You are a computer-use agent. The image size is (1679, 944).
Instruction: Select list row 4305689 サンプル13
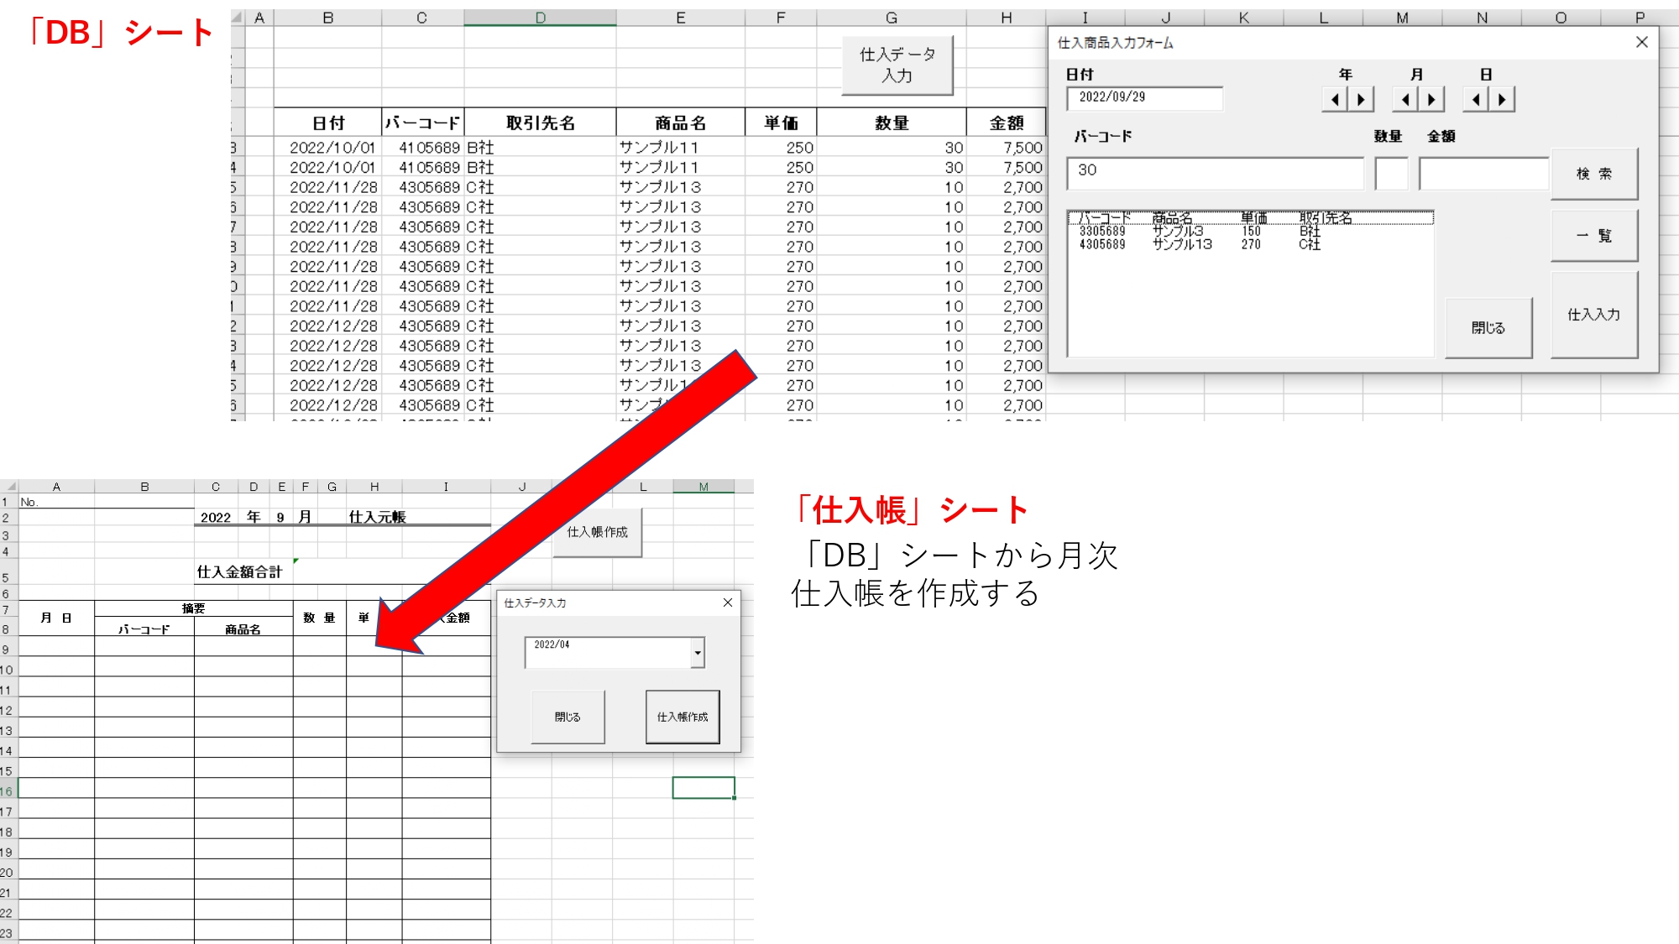[x=1184, y=244]
